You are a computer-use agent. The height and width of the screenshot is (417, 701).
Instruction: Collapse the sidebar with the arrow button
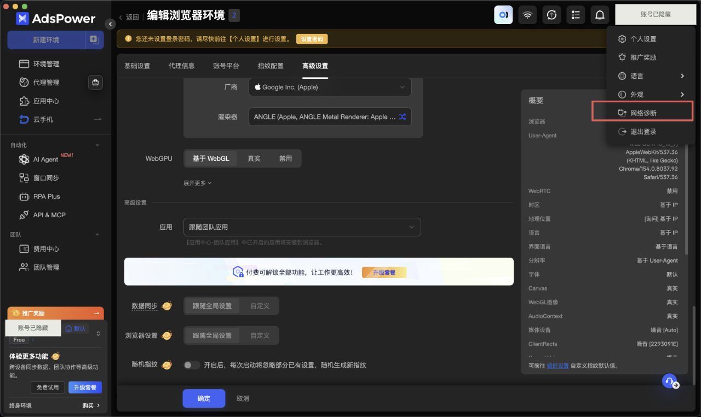click(110, 24)
